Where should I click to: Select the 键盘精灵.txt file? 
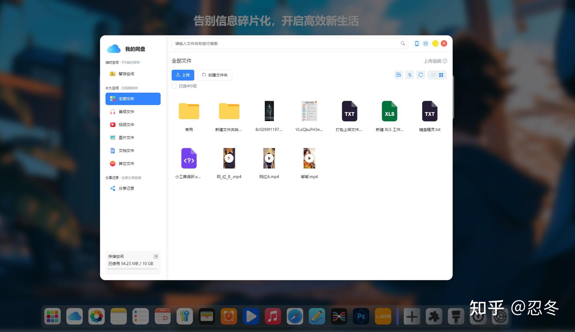coord(430,111)
